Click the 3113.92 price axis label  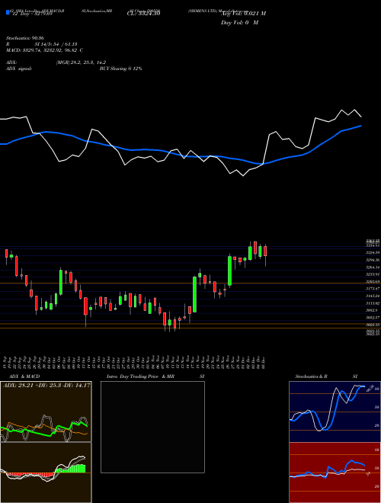tap(373, 303)
